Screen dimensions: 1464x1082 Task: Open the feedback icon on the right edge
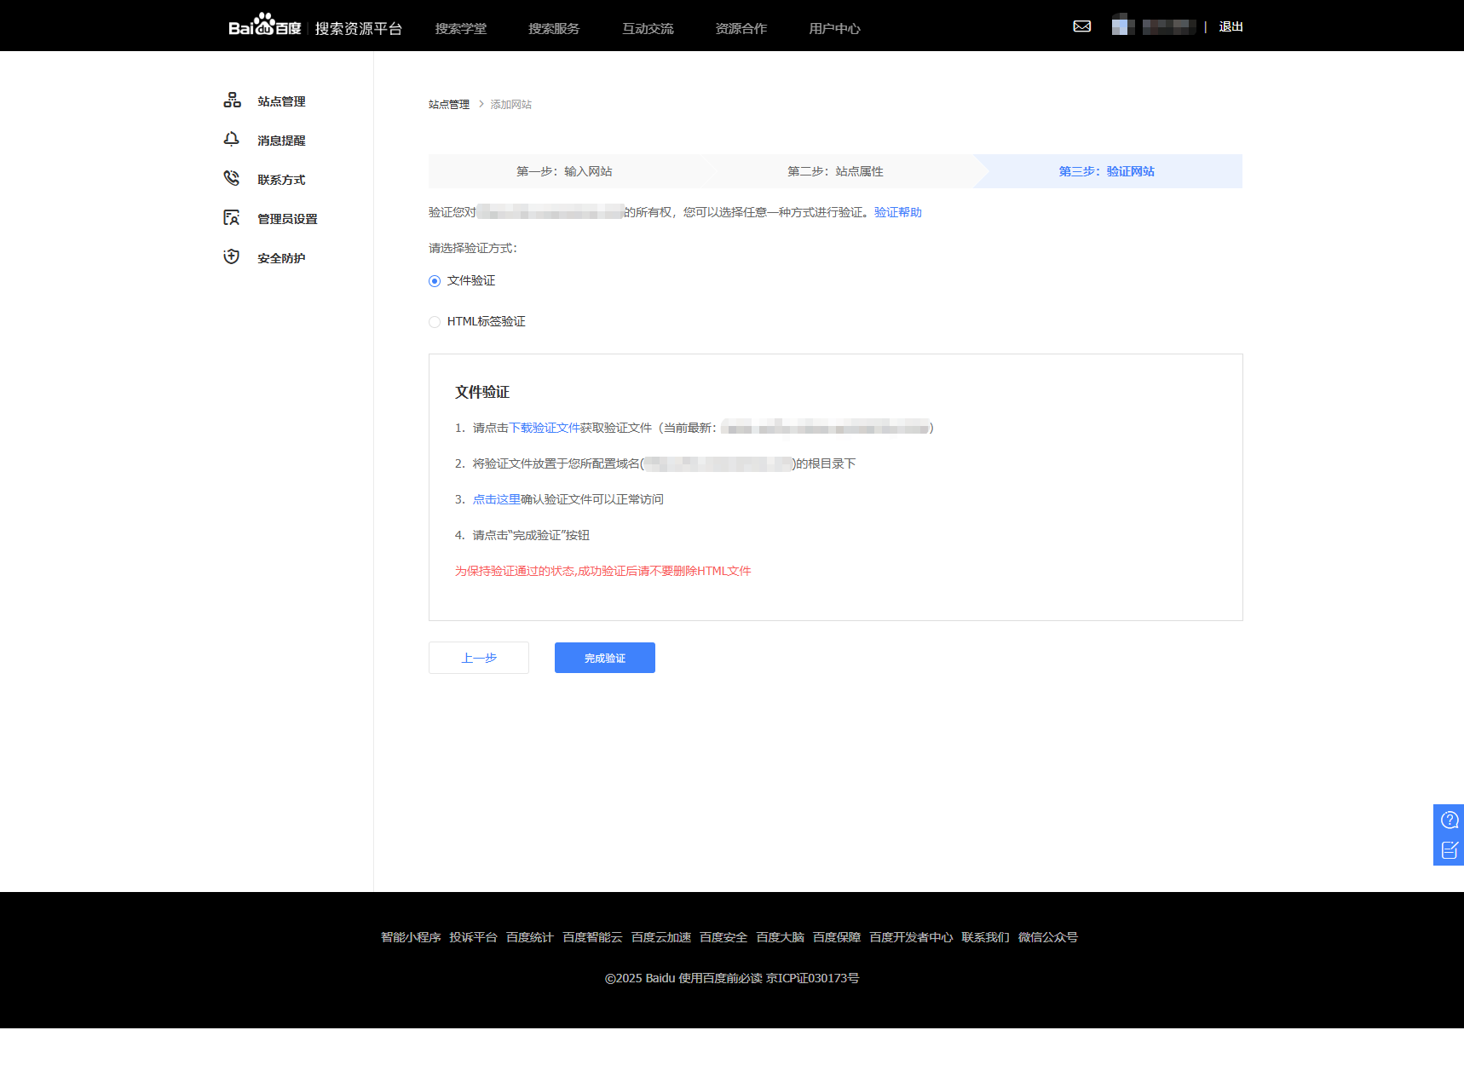coord(1449,849)
